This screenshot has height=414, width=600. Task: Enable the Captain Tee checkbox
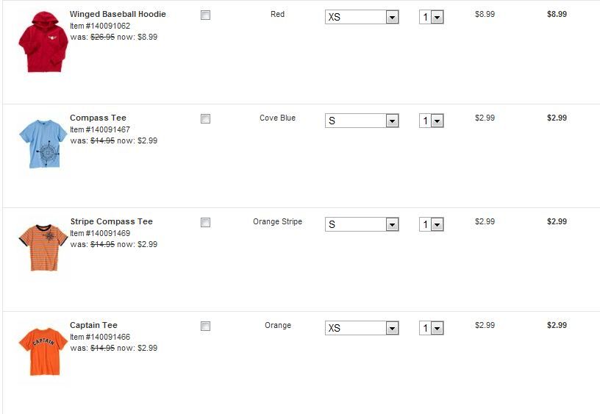coord(206,326)
